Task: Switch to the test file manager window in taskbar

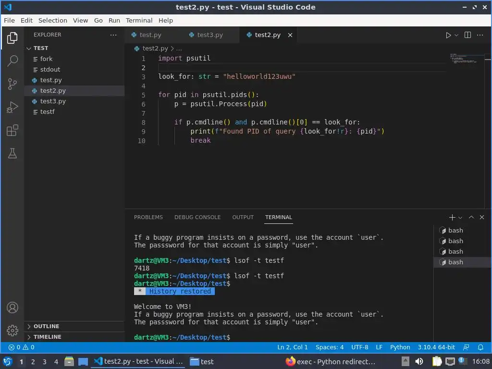Action: (202, 361)
